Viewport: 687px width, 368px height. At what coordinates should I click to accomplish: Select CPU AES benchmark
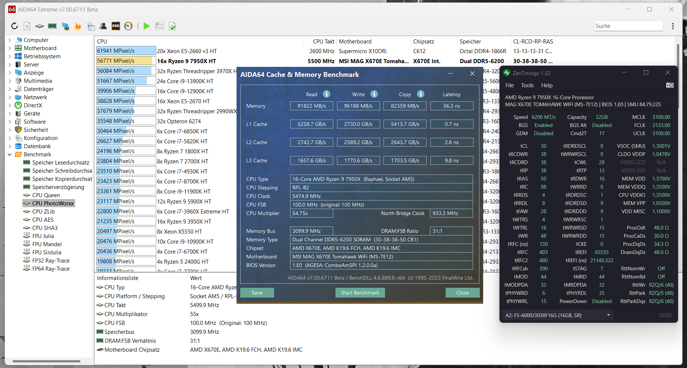(43, 220)
